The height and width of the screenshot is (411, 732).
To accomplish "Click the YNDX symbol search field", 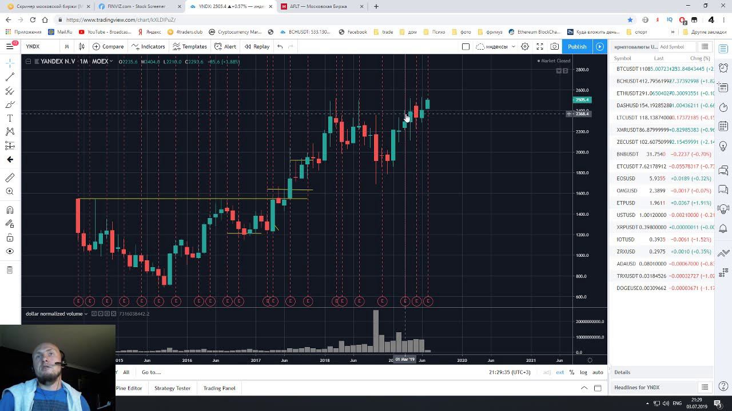I will [40, 46].
